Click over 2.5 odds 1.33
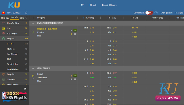Image resolution: width=184 pixels, height=105 pixels. [115, 87]
